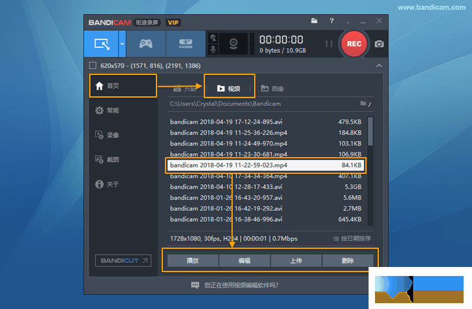Screen dimensions: 472x309
Task: Select the 5.3GB file 12-28-17-433.avi
Action: point(266,187)
